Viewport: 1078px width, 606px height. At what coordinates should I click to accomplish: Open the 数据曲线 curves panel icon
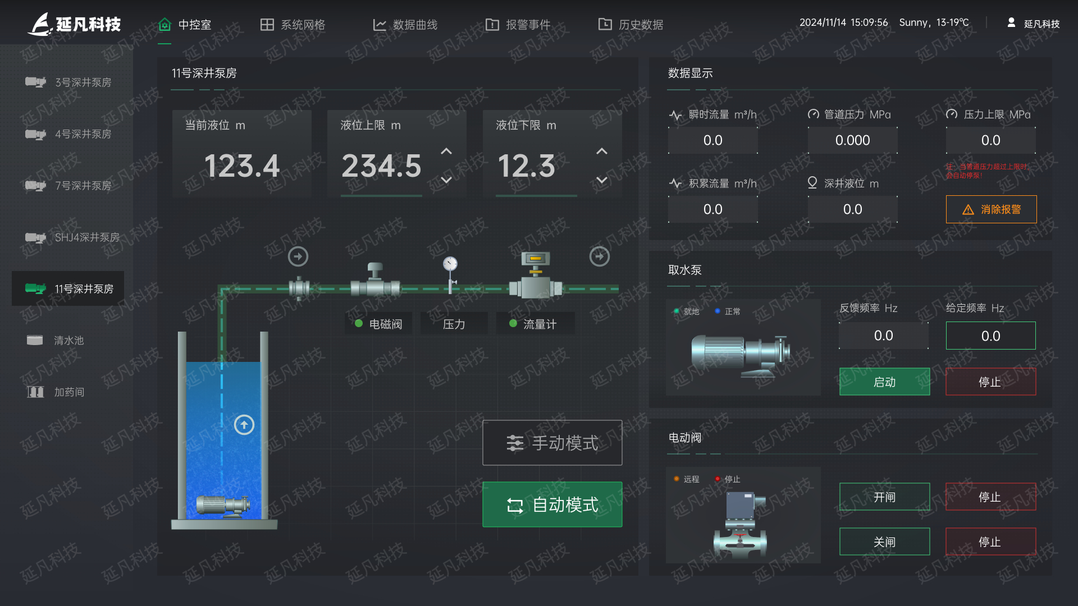(x=379, y=25)
